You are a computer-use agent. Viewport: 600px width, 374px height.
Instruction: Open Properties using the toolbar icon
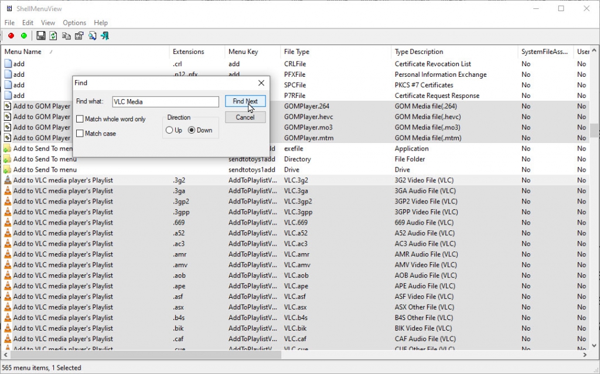point(79,35)
